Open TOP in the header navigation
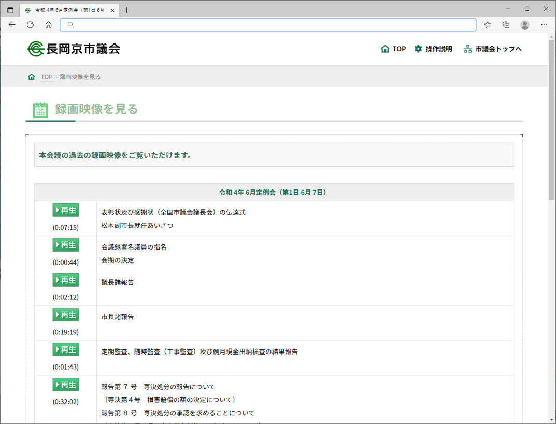Screen dimensions: 556x424 [x=393, y=49]
